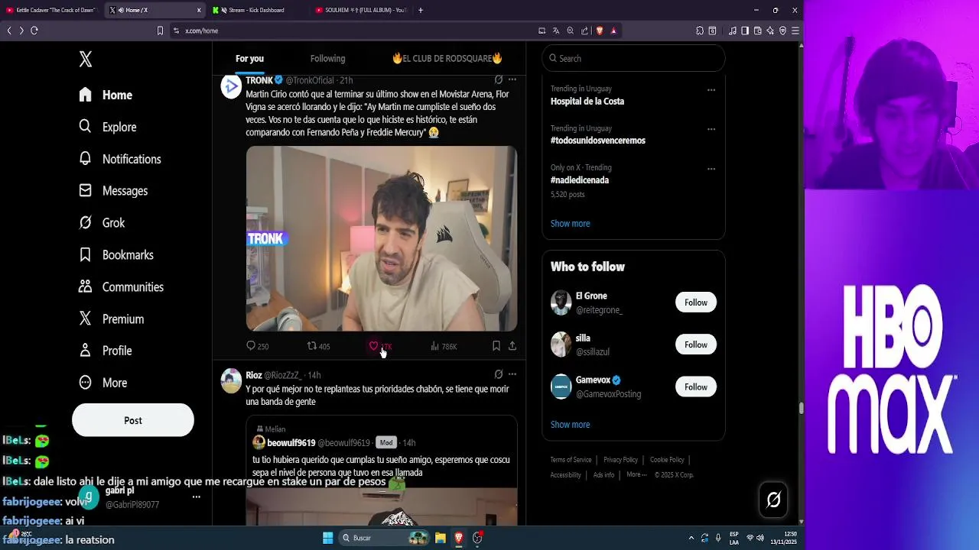Open quoted post by beowulf9619
979x550 pixels.
click(382, 471)
